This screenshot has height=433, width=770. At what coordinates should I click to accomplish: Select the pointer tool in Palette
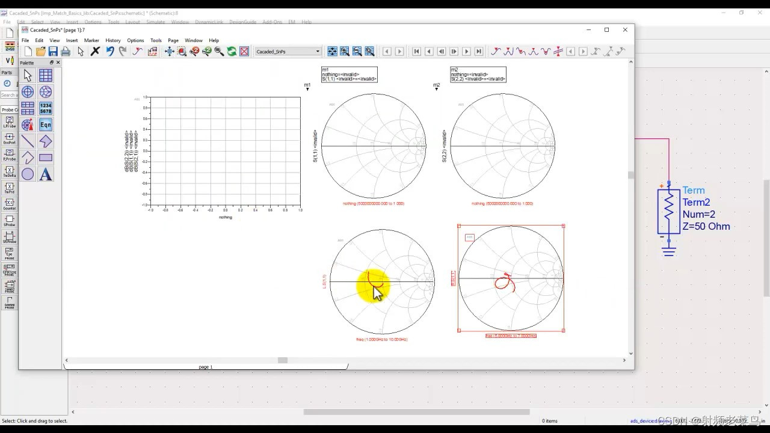pyautogui.click(x=28, y=75)
